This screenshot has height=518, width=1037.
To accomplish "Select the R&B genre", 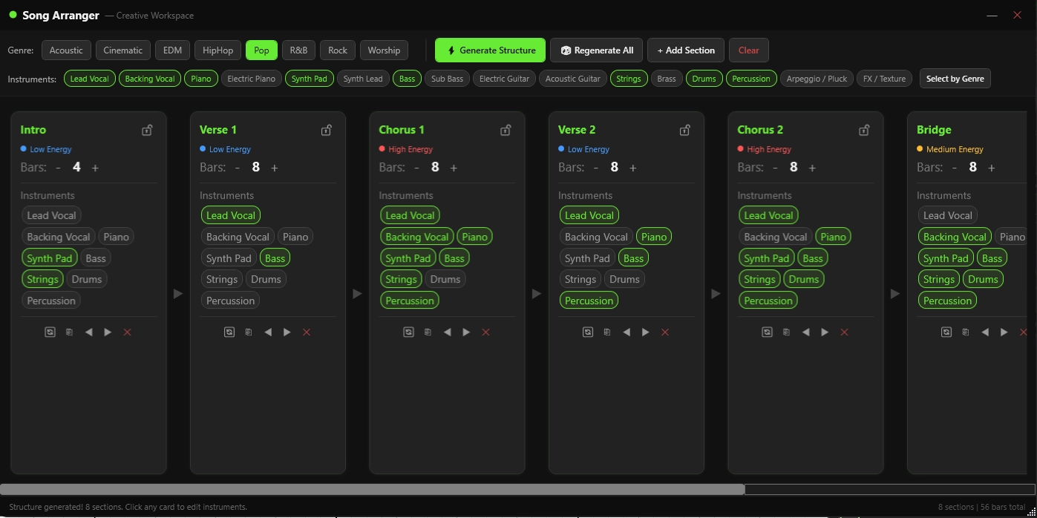I will (298, 50).
